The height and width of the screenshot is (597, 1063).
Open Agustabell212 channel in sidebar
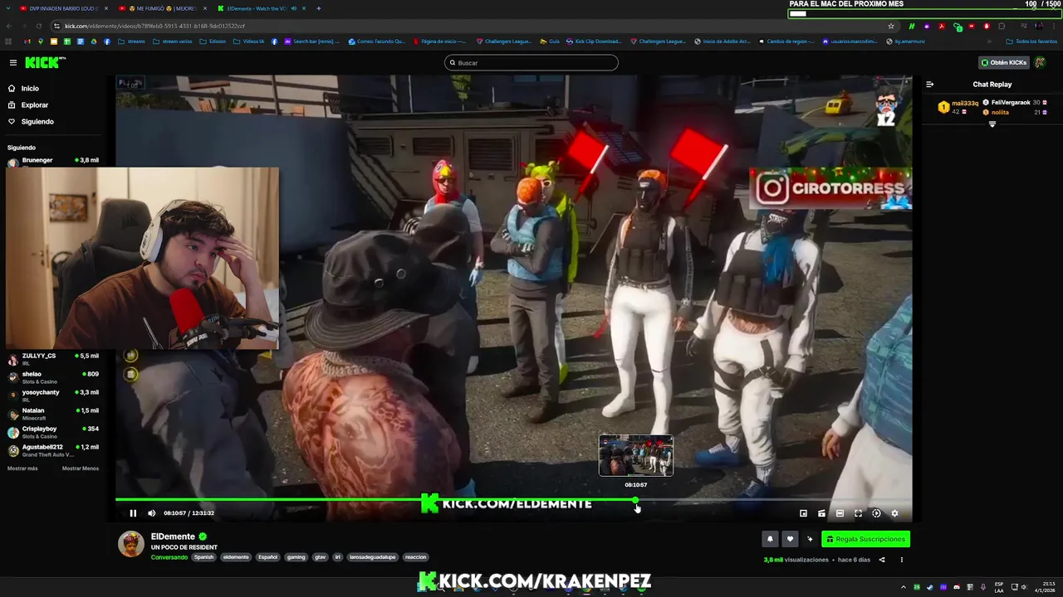[x=53, y=449]
